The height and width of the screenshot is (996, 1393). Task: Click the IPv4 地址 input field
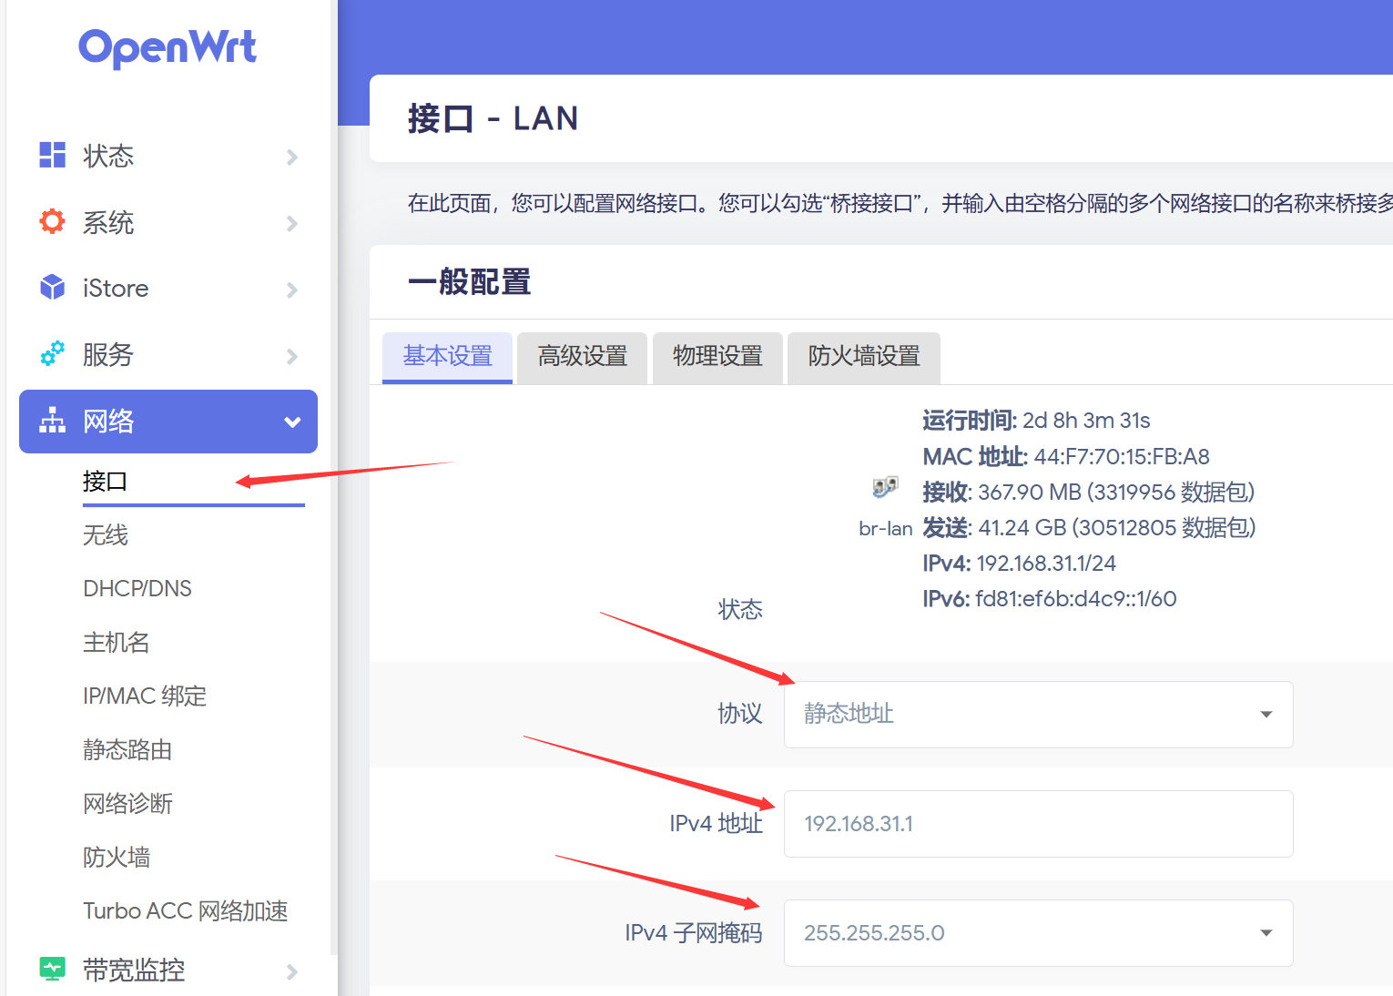pos(1038,824)
